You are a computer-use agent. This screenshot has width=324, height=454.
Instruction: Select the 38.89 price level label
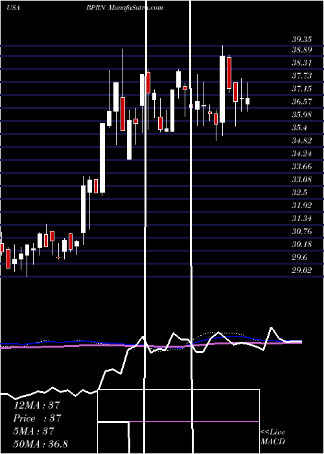tap(301, 50)
